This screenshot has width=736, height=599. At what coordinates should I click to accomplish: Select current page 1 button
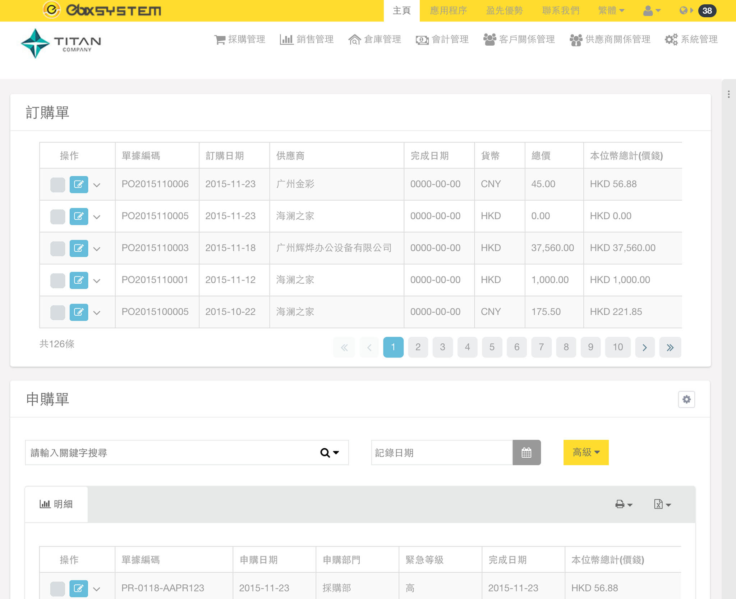[x=393, y=347]
